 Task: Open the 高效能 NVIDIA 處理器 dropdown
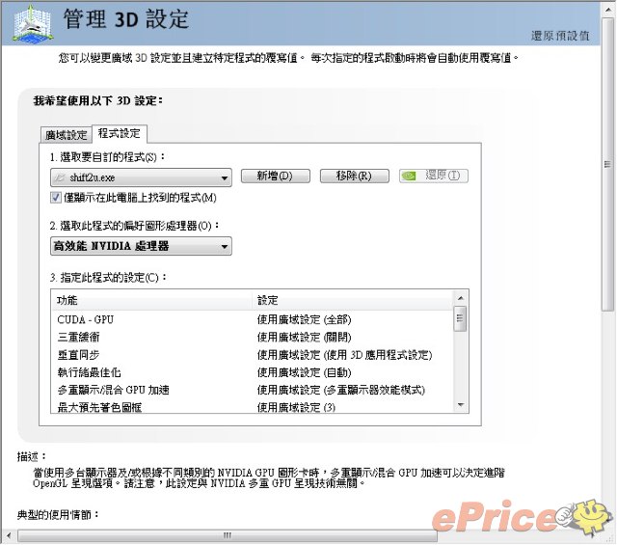pyautogui.click(x=141, y=246)
